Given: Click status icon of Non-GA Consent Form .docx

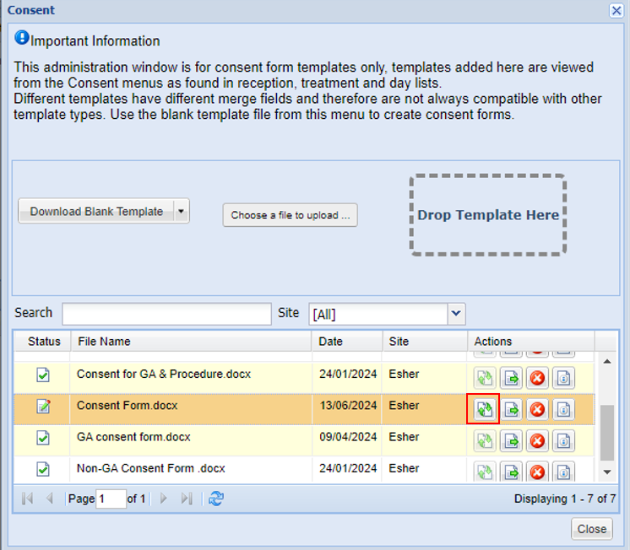Looking at the screenshot, I should tap(43, 468).
